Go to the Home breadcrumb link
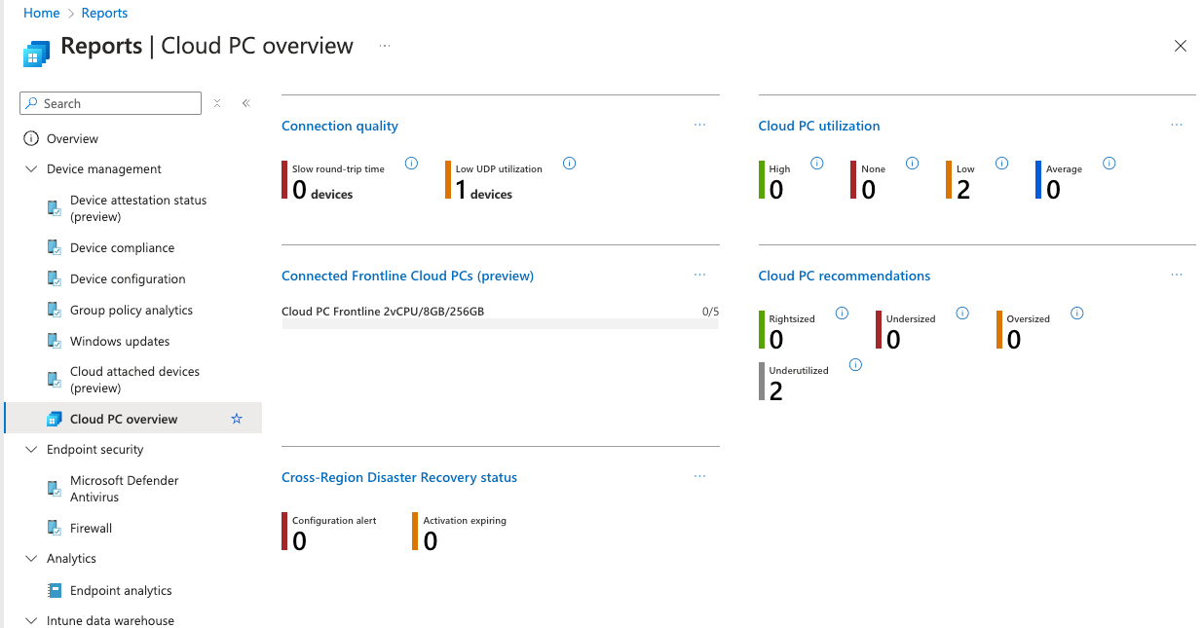1203x628 pixels. coord(41,13)
